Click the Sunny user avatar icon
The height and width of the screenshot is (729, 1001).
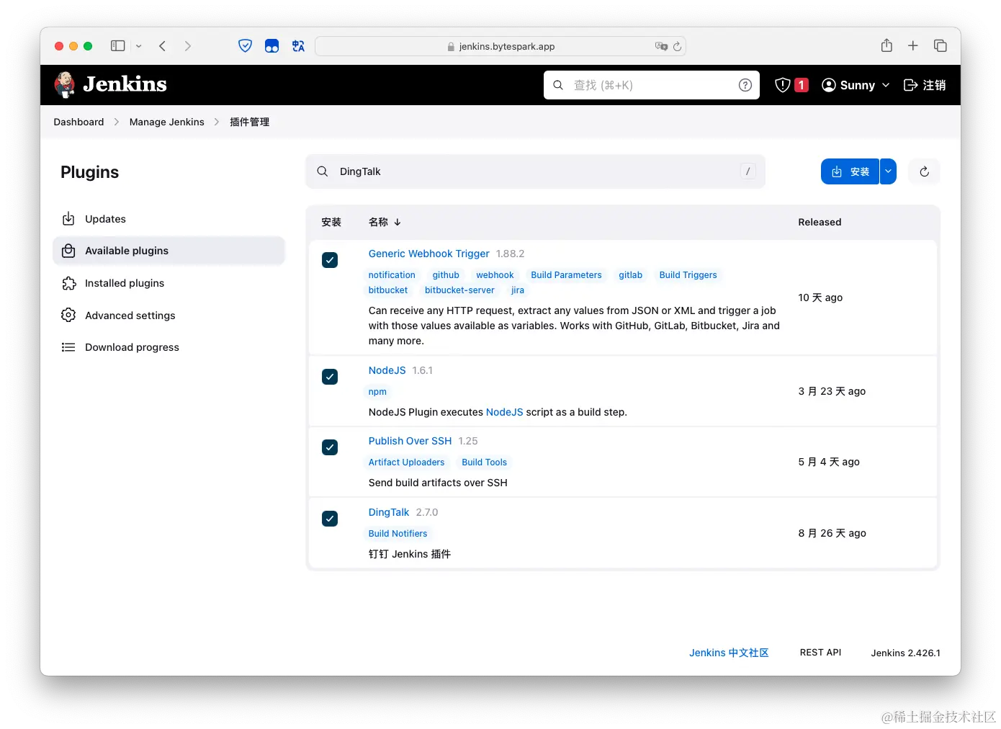tap(829, 85)
